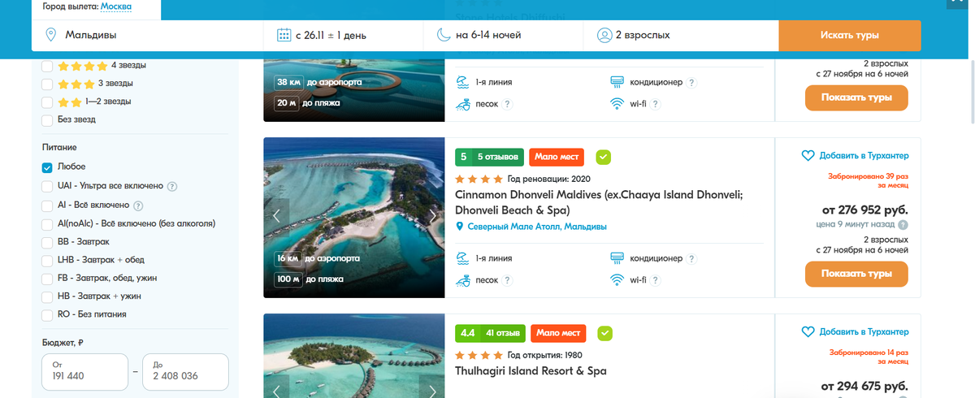Click location pin before Северный Мале Атолл

pyautogui.click(x=460, y=227)
